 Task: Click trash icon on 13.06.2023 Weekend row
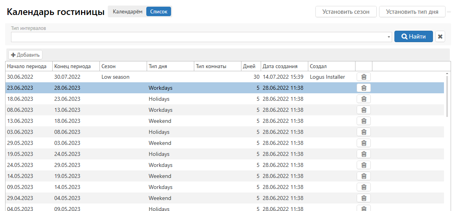point(363,121)
